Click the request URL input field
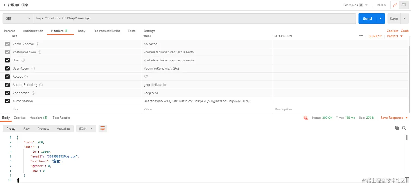Image resolution: width=411 pixels, height=189 pixels. coord(194,18)
